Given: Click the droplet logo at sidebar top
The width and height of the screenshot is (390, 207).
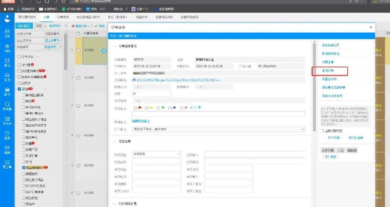Looking at the screenshot, I should 7,18.
